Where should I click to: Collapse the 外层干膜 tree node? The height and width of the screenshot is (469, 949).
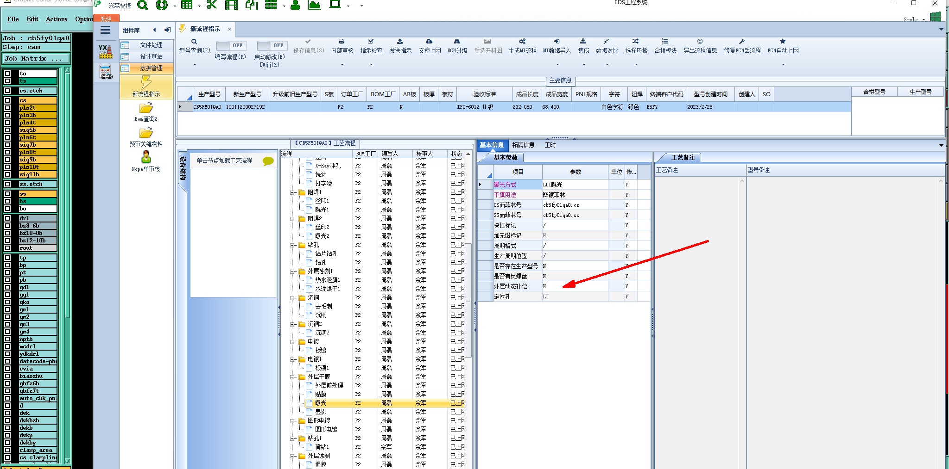click(293, 377)
